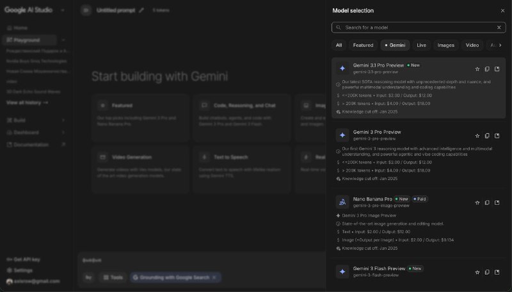
Task: Expand the Dashboard section chevron
Action: (x=63, y=133)
